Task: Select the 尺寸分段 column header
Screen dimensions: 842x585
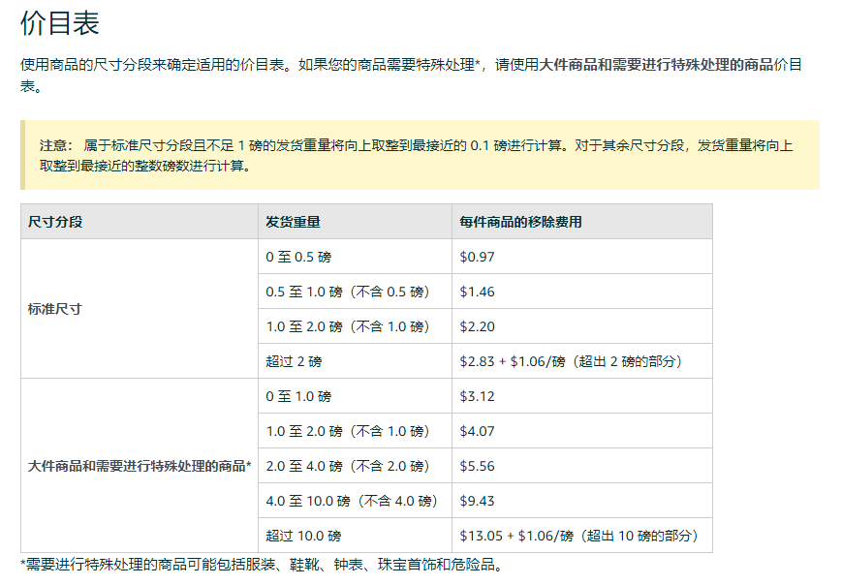Action: pos(55,222)
